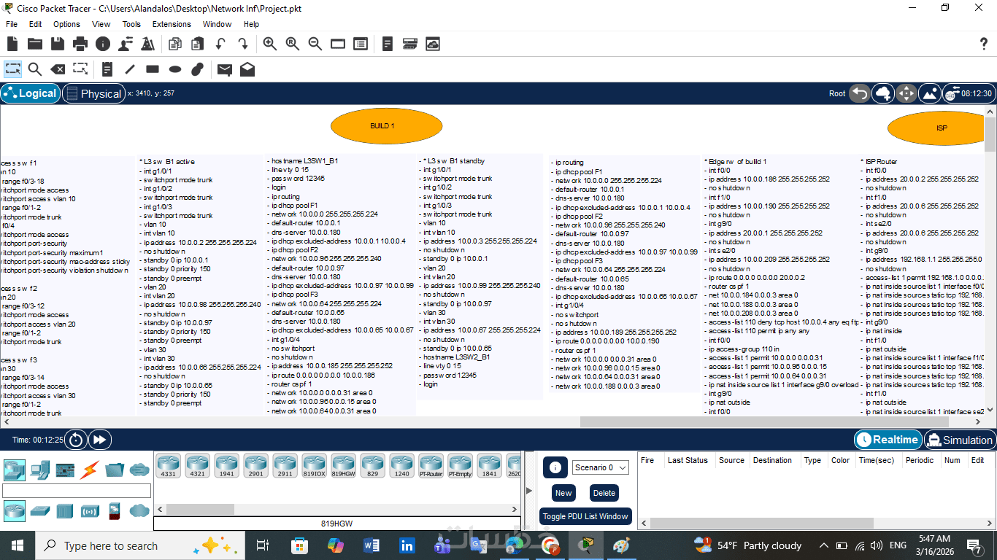Image resolution: width=997 pixels, height=560 pixels.
Task: Switch to the Physical workspace view
Action: point(93,93)
